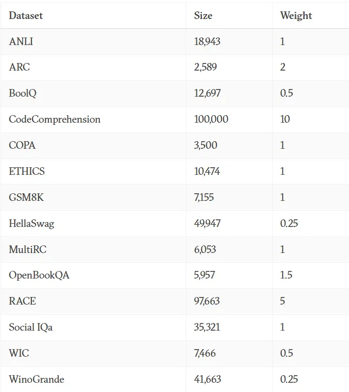349x392 pixels.
Task: Click the MultiRC row label
Action: [28, 250]
